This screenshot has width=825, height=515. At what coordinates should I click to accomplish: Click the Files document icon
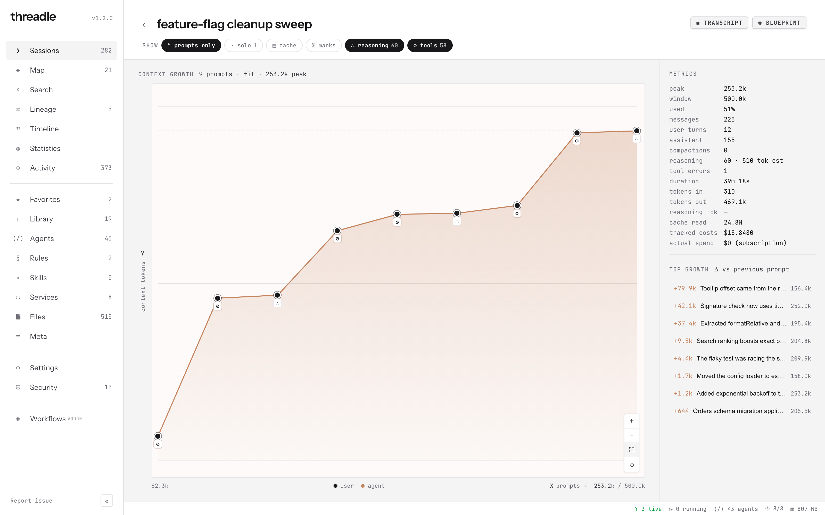point(18,317)
